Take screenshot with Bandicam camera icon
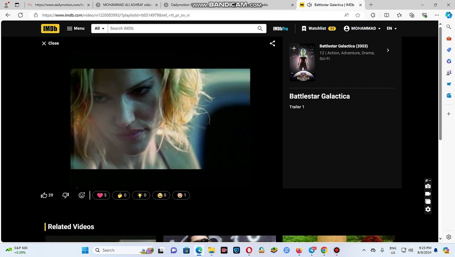Image resolution: width=455 pixels, height=257 pixels. pyautogui.click(x=428, y=186)
